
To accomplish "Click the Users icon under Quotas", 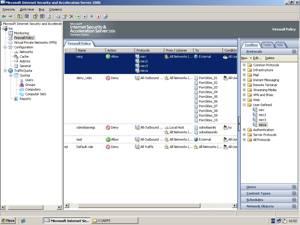I will (x=22, y=80).
